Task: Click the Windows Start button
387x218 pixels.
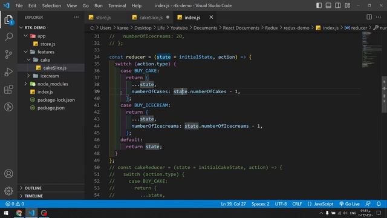Action: tap(6, 213)
